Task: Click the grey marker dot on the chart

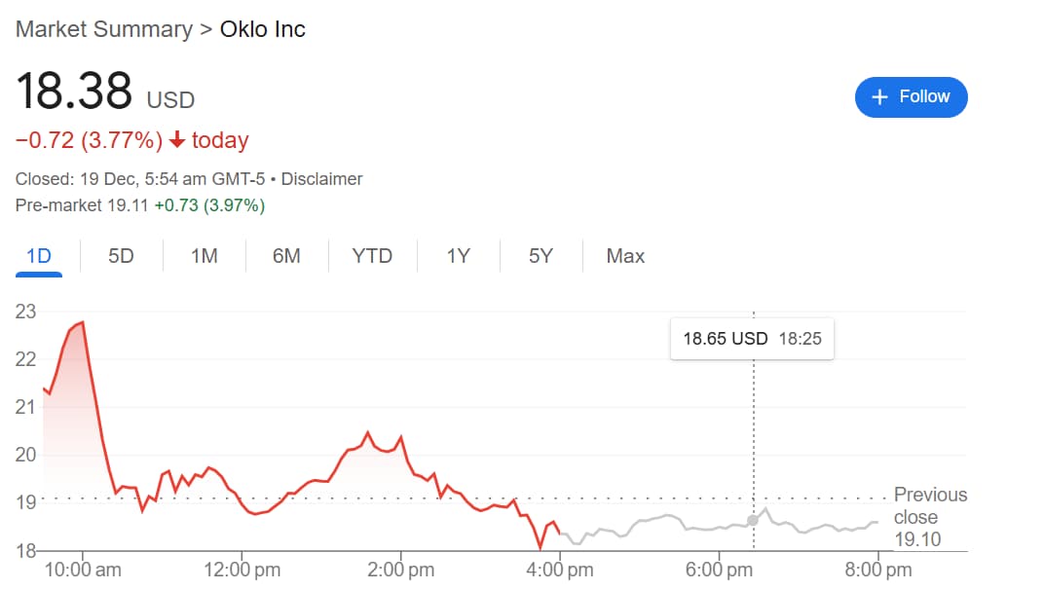Action: (x=753, y=522)
